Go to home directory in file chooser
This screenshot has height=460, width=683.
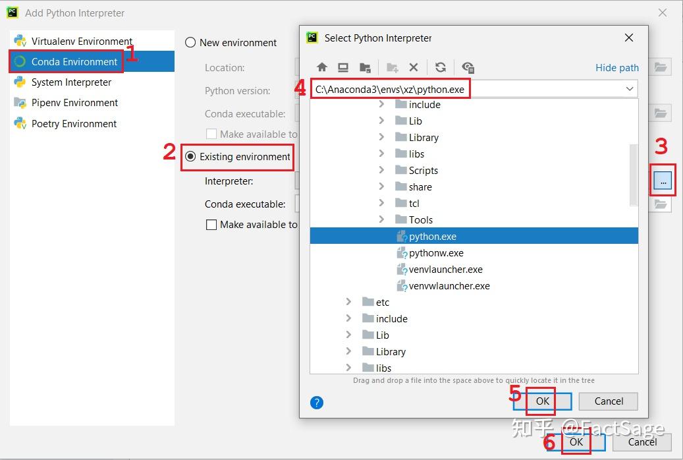point(322,67)
